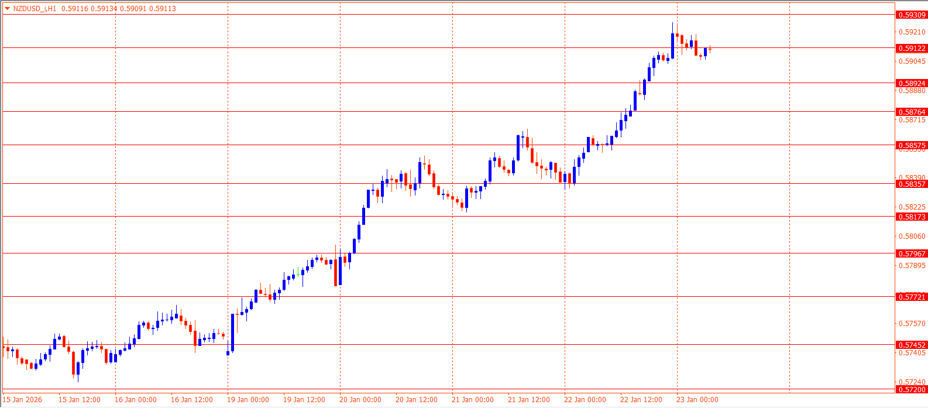The width and height of the screenshot is (928, 408).
Task: Click the 23 Jan 00:00 time label
Action: tap(697, 400)
